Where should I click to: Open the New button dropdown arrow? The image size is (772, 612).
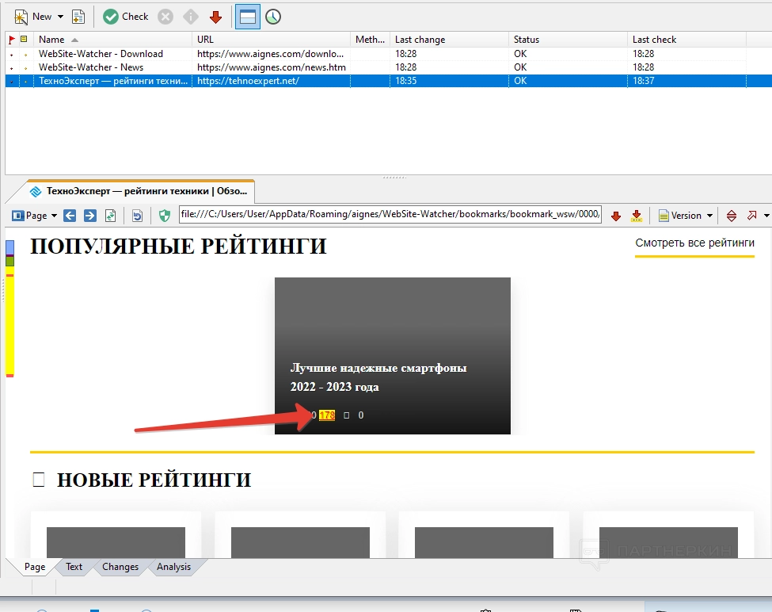click(x=60, y=17)
